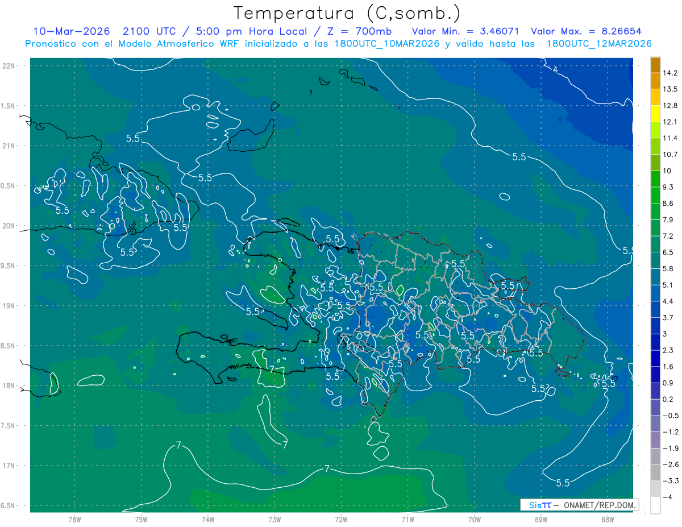This screenshot has width=682, height=527.
Task: Click the "6.5N" latitude axis label
Action: coord(9,506)
